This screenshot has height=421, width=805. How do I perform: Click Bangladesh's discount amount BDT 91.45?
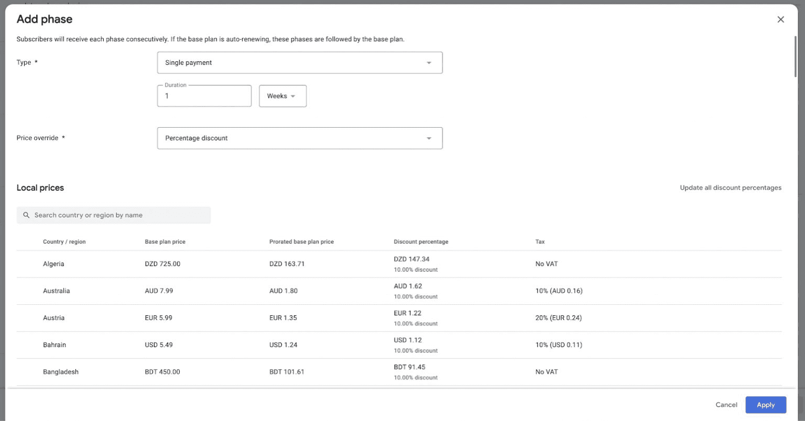pos(409,367)
